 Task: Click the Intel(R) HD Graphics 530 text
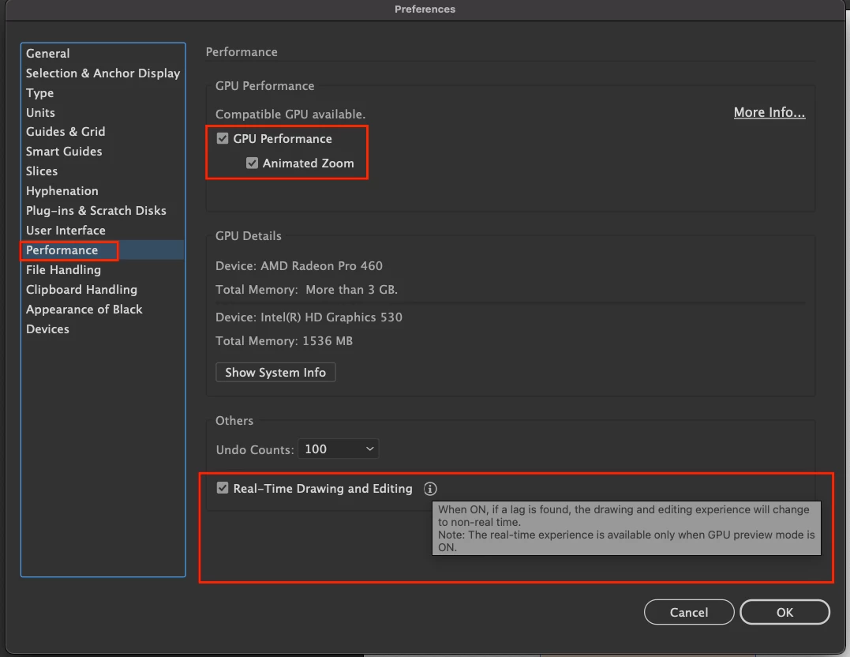[x=309, y=317]
